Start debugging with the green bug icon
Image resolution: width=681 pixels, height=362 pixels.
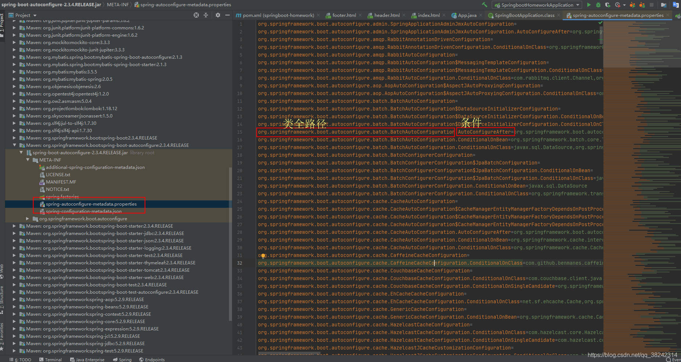598,5
